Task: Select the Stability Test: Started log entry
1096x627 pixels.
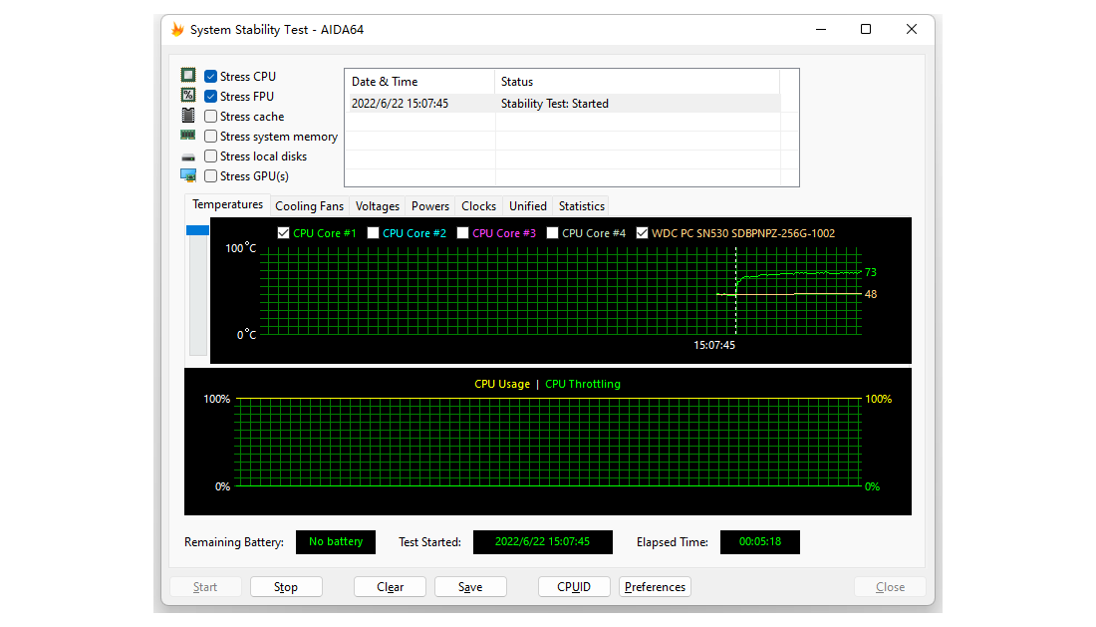Action: [563, 104]
